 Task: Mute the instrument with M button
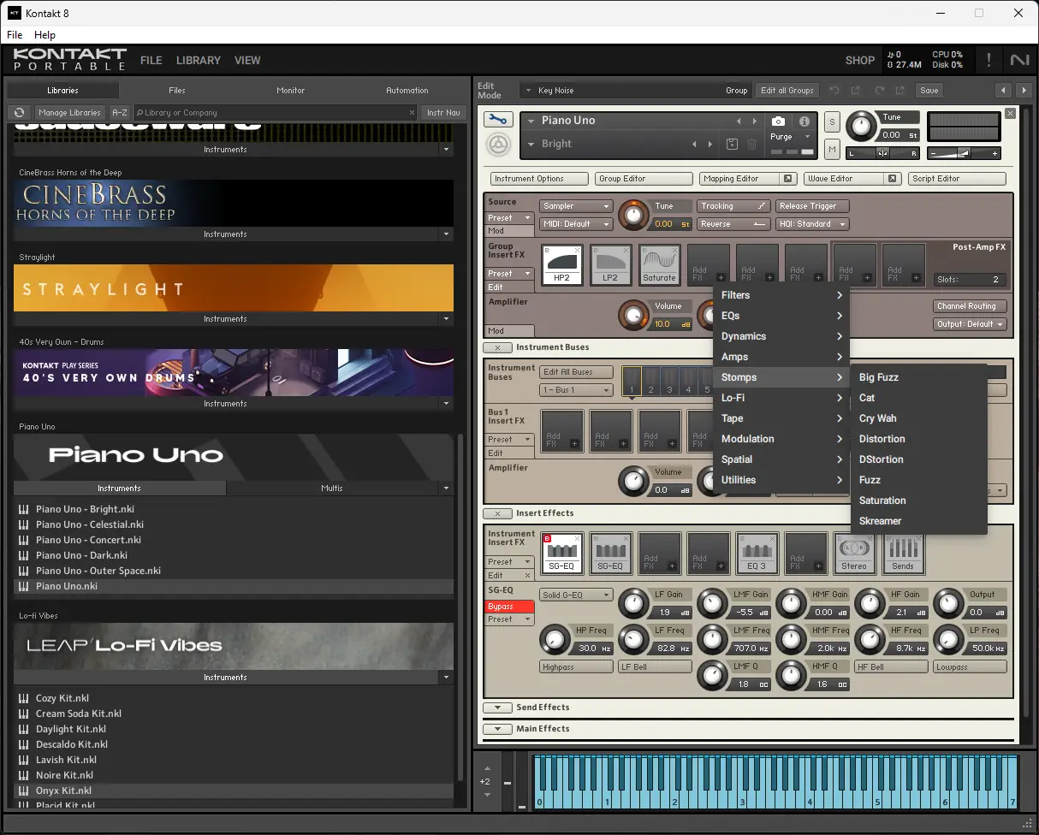tap(832, 150)
